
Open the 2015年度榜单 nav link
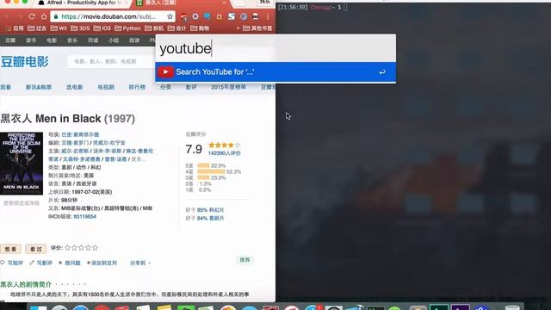click(x=228, y=87)
